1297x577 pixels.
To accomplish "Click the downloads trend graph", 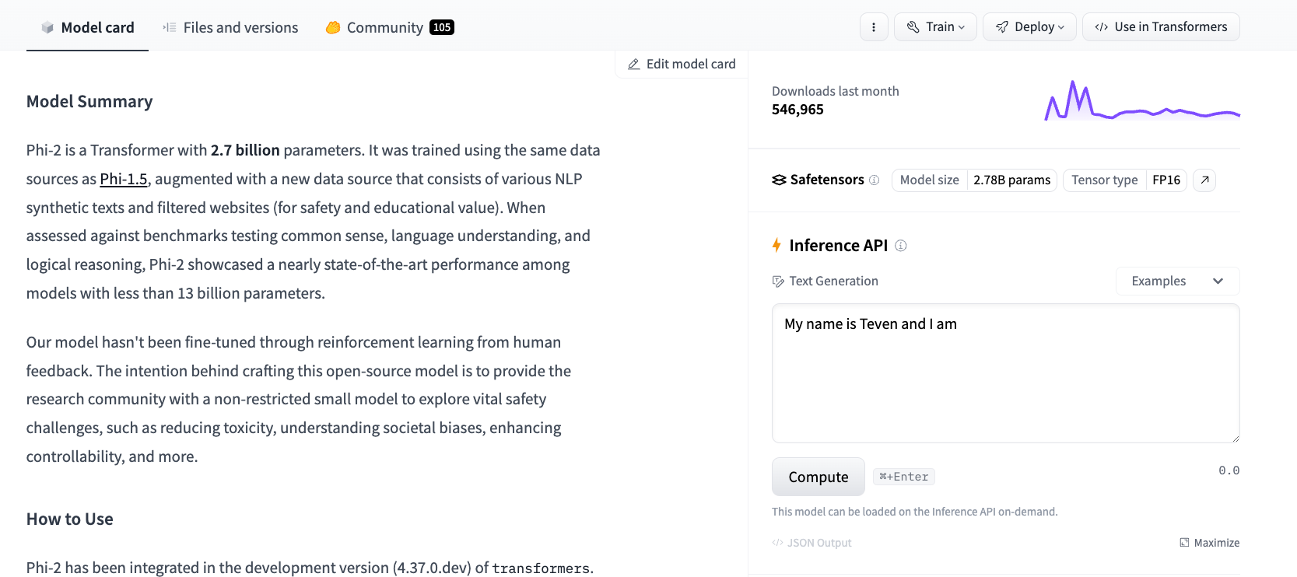I will (1141, 102).
